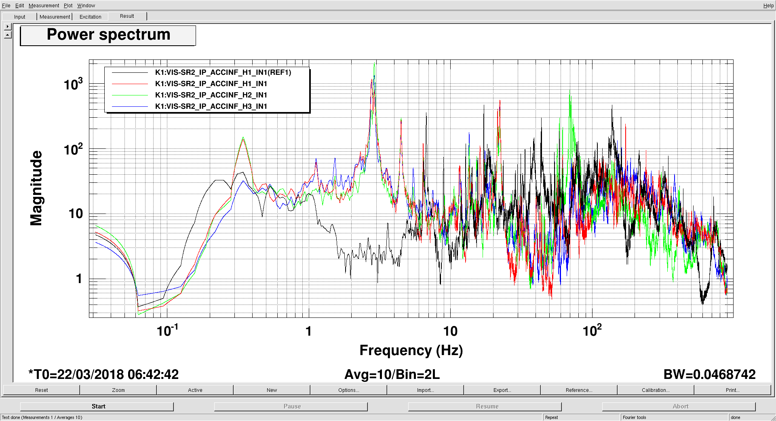Click the Zoom button
This screenshot has width=776, height=421.
(118, 390)
